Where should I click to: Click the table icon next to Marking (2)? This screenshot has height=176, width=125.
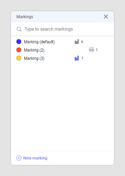tap(92, 50)
